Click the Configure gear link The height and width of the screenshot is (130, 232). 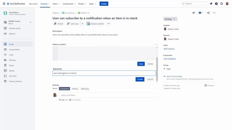pyautogui.click(x=210, y=86)
